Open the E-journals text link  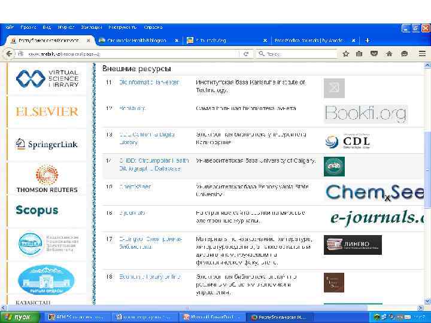pyautogui.click(x=132, y=213)
